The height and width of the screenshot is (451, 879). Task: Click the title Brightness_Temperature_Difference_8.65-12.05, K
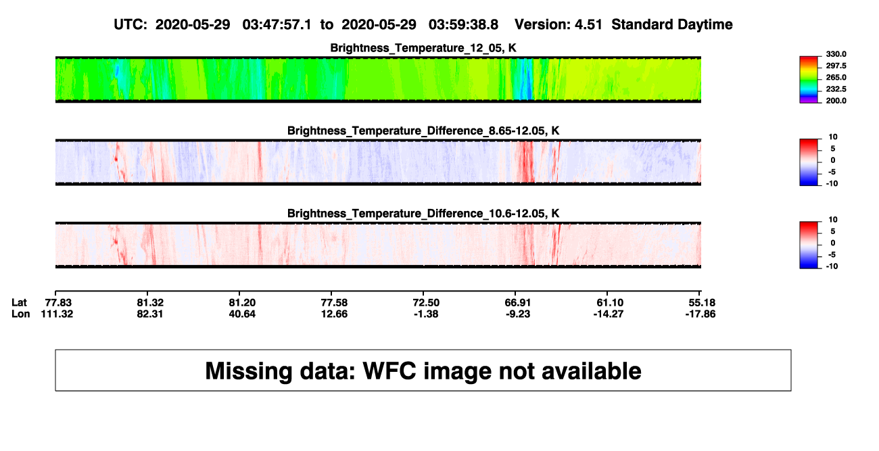click(423, 130)
